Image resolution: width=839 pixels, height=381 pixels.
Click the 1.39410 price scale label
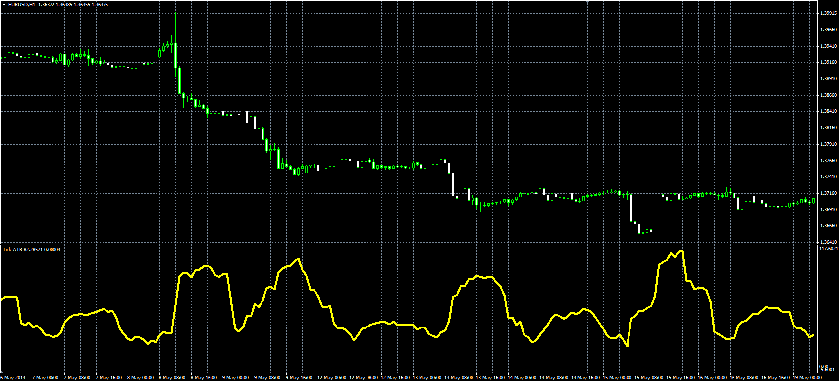point(828,46)
